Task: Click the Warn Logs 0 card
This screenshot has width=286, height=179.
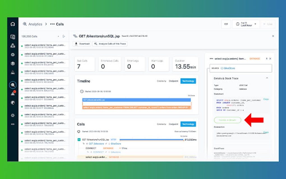Action: [159, 64]
